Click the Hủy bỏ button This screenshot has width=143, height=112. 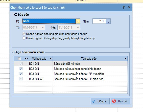120,101
